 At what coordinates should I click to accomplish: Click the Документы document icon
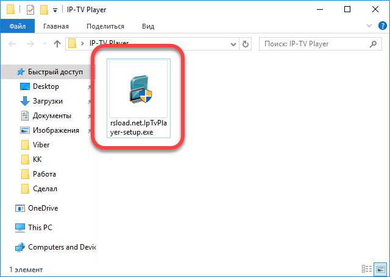click(25, 116)
